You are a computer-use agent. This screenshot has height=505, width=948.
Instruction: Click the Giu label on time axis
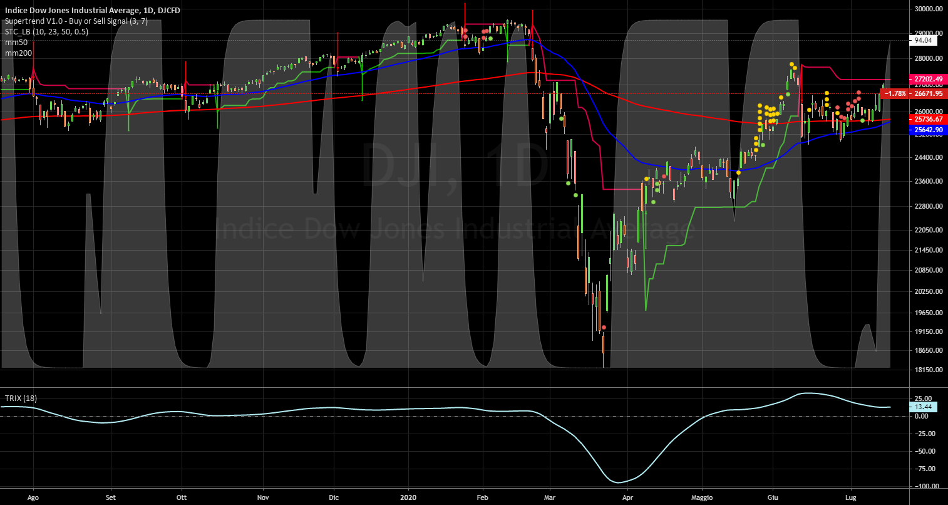point(772,496)
